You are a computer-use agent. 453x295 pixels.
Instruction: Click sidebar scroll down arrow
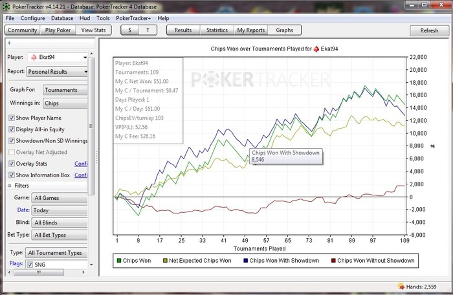(x=91, y=265)
